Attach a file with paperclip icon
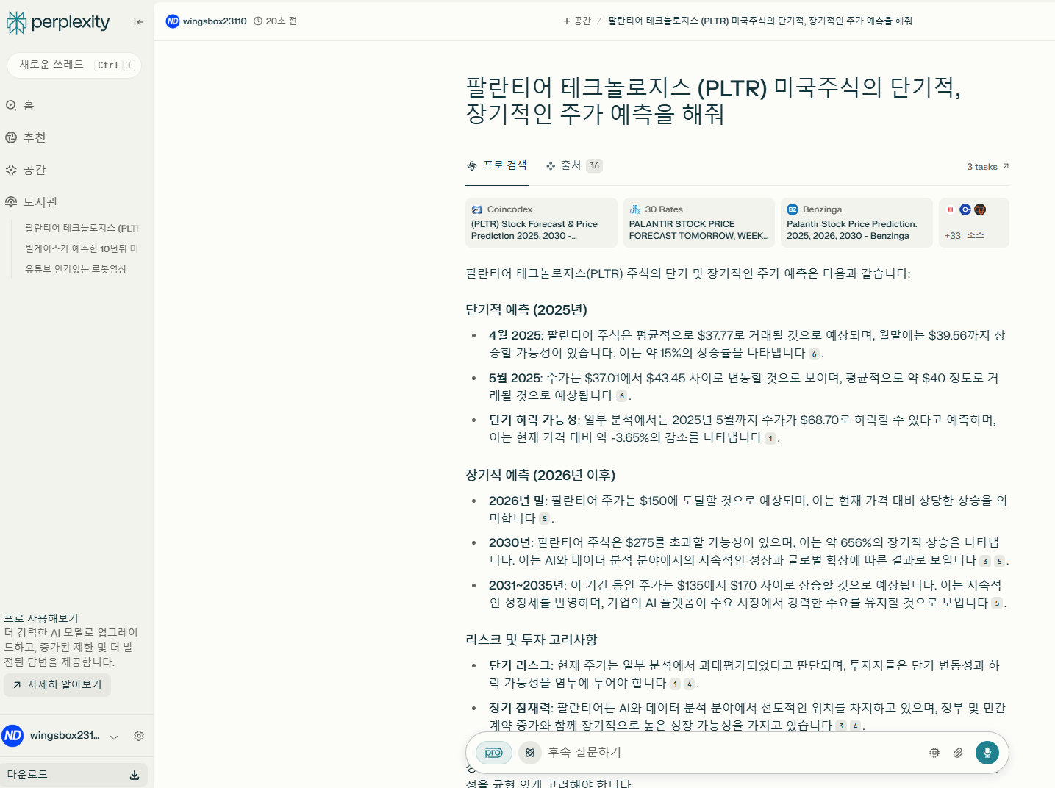The height and width of the screenshot is (788, 1055). pyautogui.click(x=958, y=753)
